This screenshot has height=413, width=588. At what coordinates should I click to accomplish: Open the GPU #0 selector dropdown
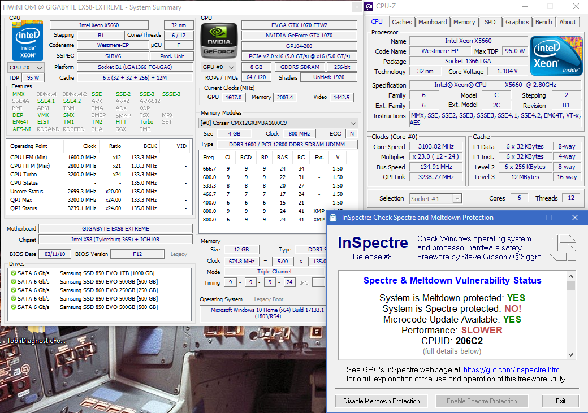[x=218, y=67]
